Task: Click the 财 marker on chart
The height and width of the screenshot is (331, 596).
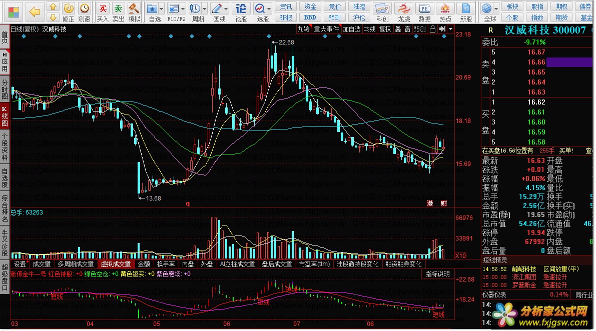Action: pyautogui.click(x=443, y=203)
